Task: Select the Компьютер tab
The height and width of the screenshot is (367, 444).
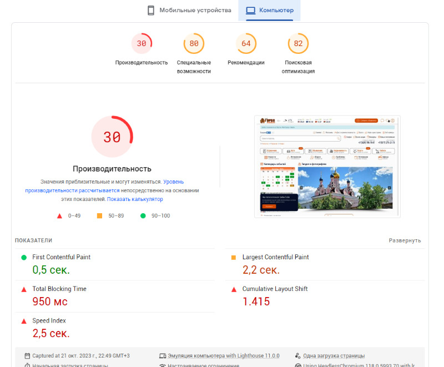Action: coord(269,11)
